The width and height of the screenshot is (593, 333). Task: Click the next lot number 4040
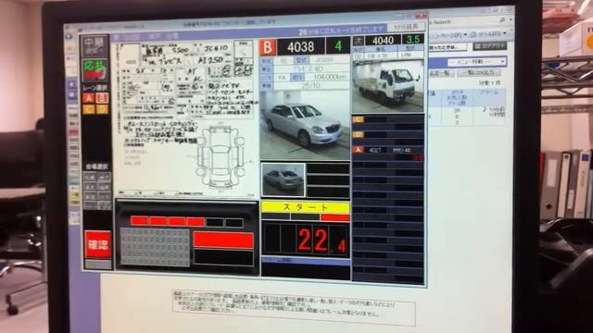(x=383, y=41)
